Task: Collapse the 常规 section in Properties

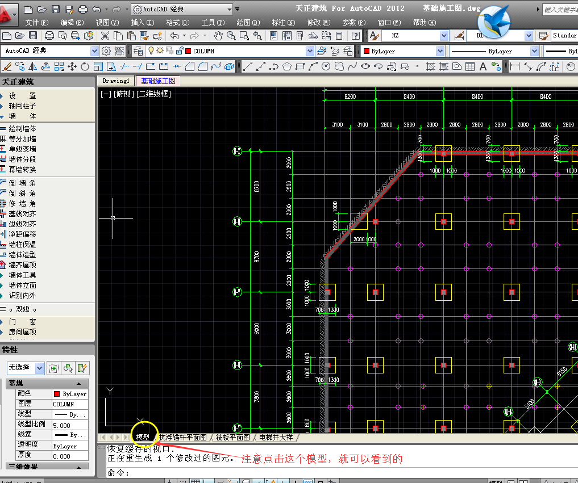Action: pyautogui.click(x=78, y=383)
